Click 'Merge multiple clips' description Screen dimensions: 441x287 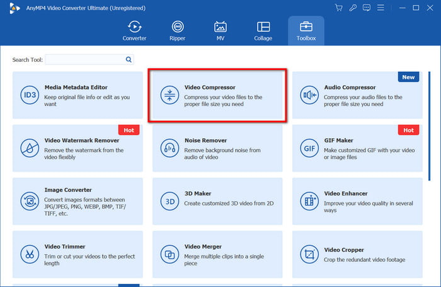click(x=224, y=260)
